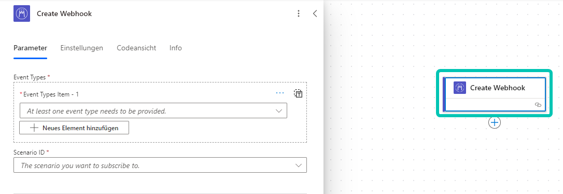
Task: Click the Create Webhook title in panel header
Action: pos(64,13)
